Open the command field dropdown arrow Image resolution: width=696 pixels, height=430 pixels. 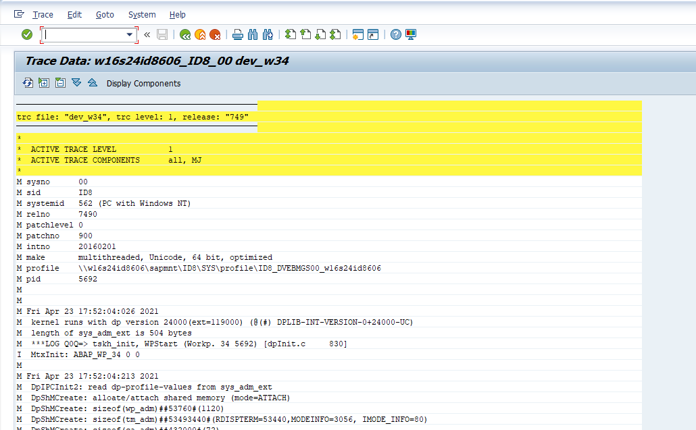click(130, 34)
